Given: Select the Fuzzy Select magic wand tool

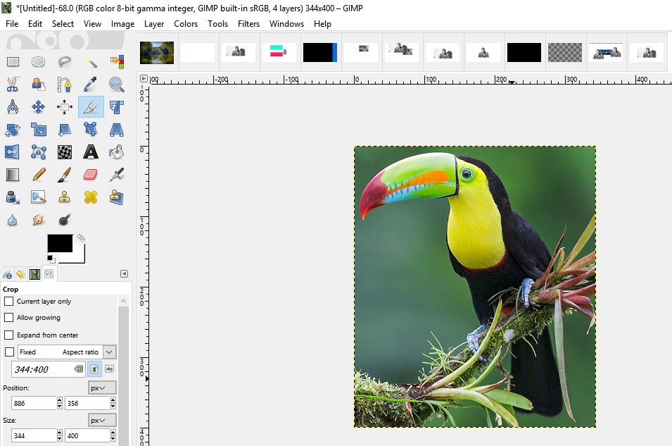Looking at the screenshot, I should pos(91,62).
